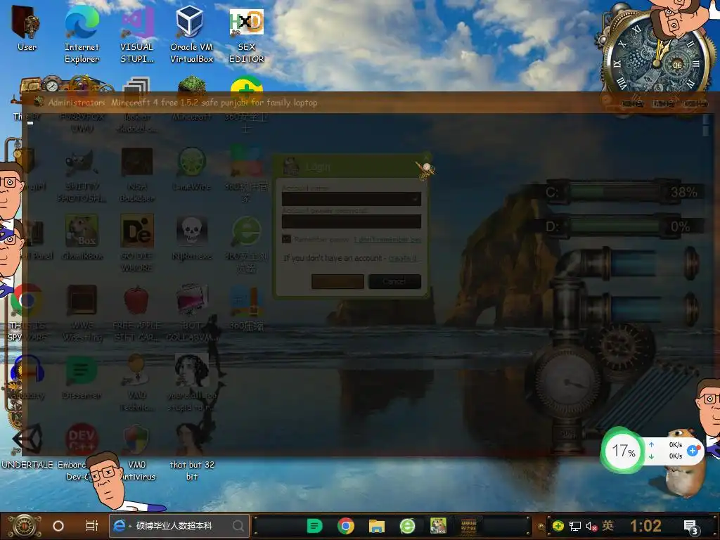Viewport: 720px width, 540px height.
Task: Open the 'that but 32 bit' desktop icon
Action: [191, 452]
